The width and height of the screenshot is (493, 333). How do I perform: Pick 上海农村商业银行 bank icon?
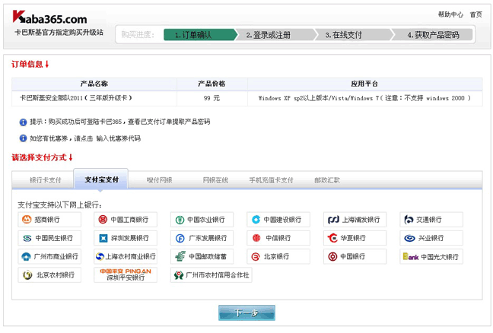(126, 257)
